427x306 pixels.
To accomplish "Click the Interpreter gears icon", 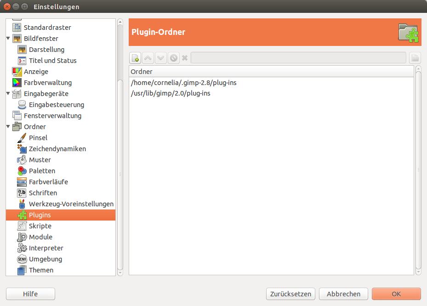I will [22, 248].
